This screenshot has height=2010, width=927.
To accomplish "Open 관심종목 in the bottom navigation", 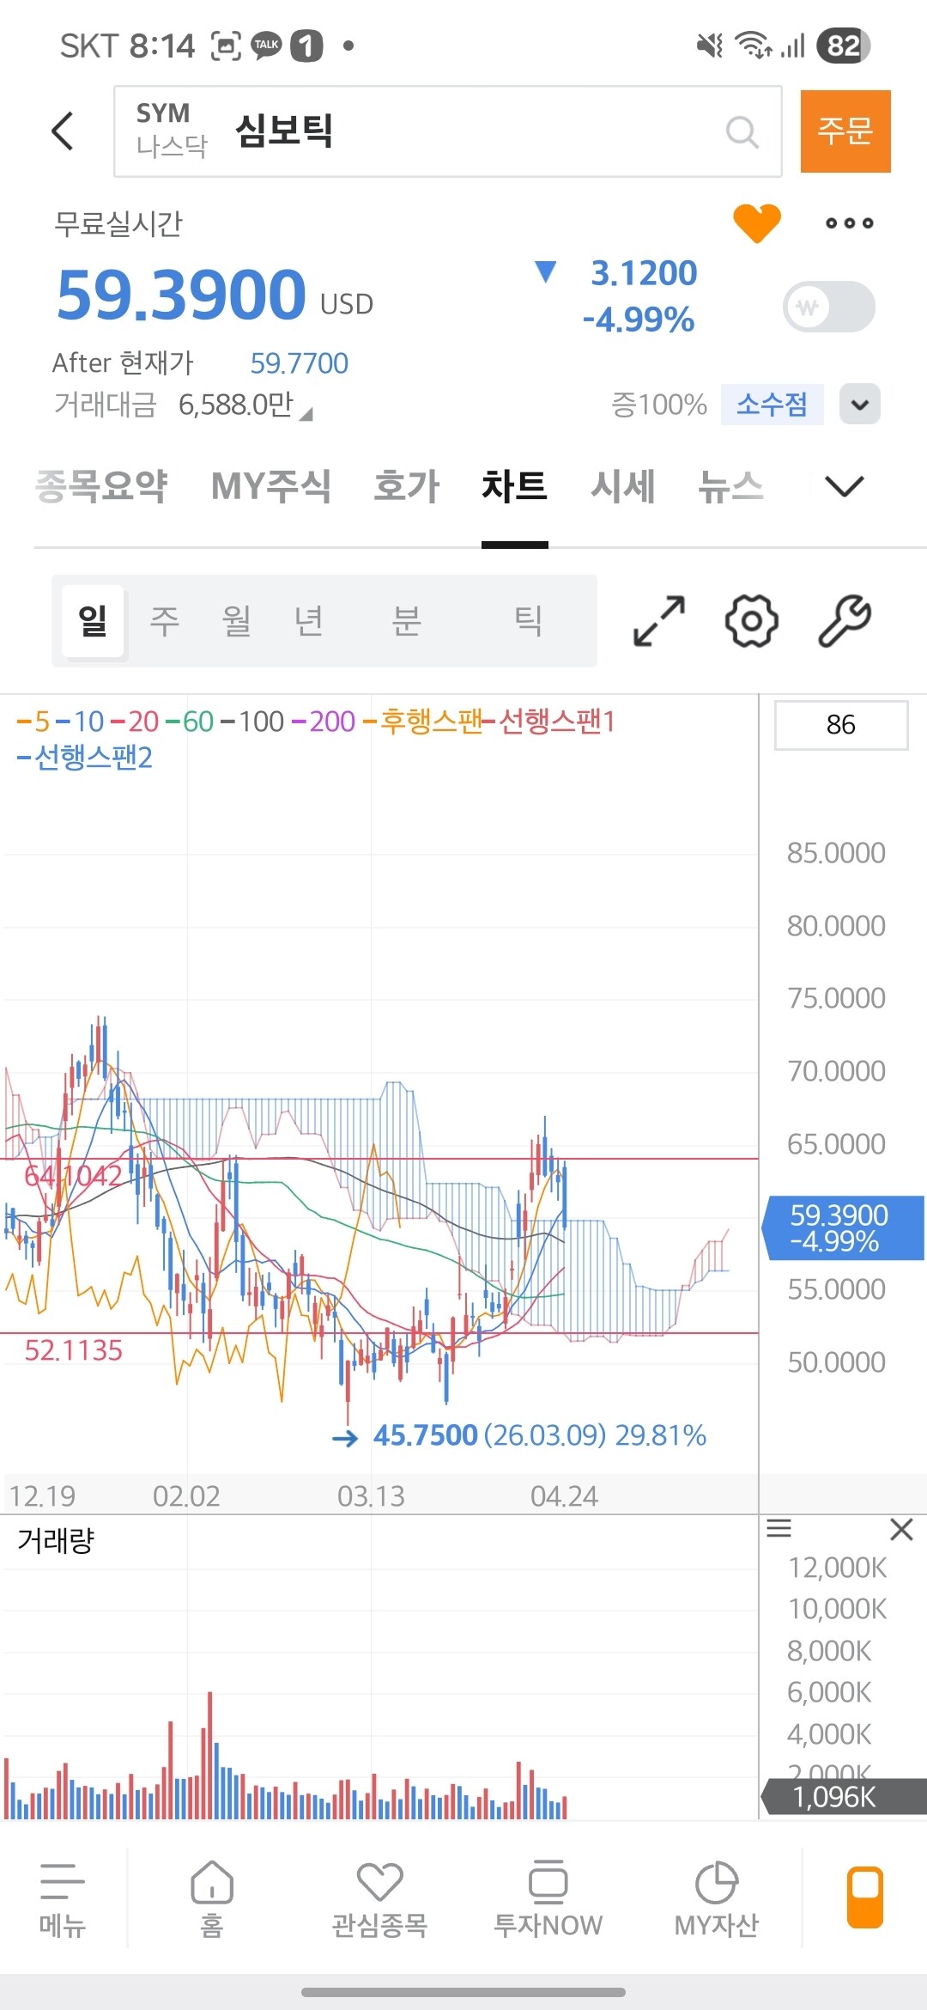I will point(379,1900).
